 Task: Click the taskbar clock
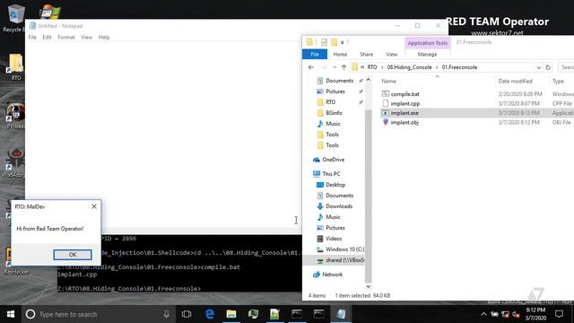(x=536, y=314)
